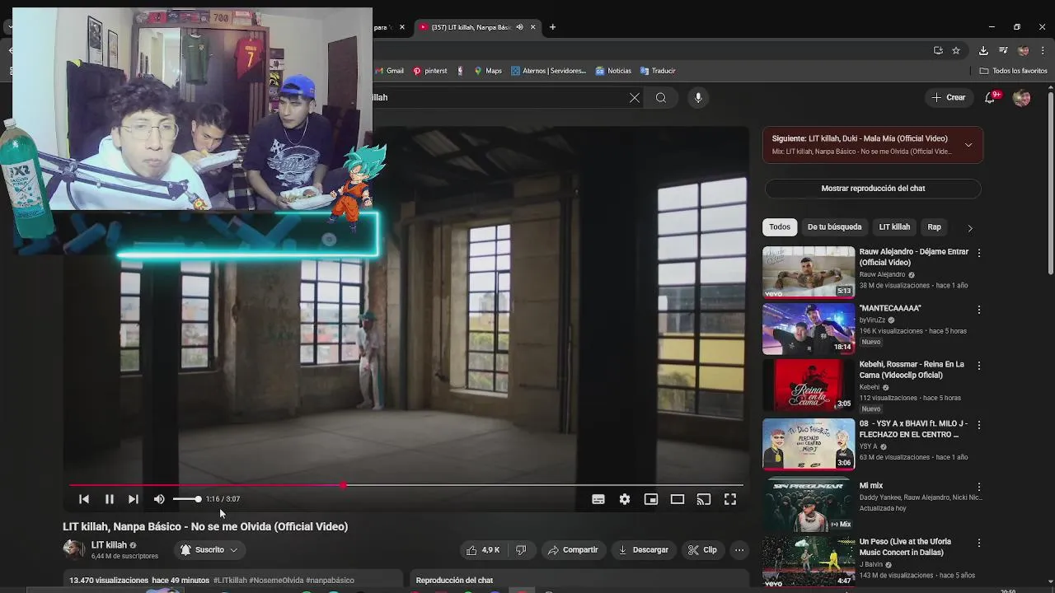This screenshot has width=1055, height=593.
Task: Open video settings gear
Action: [625, 499]
